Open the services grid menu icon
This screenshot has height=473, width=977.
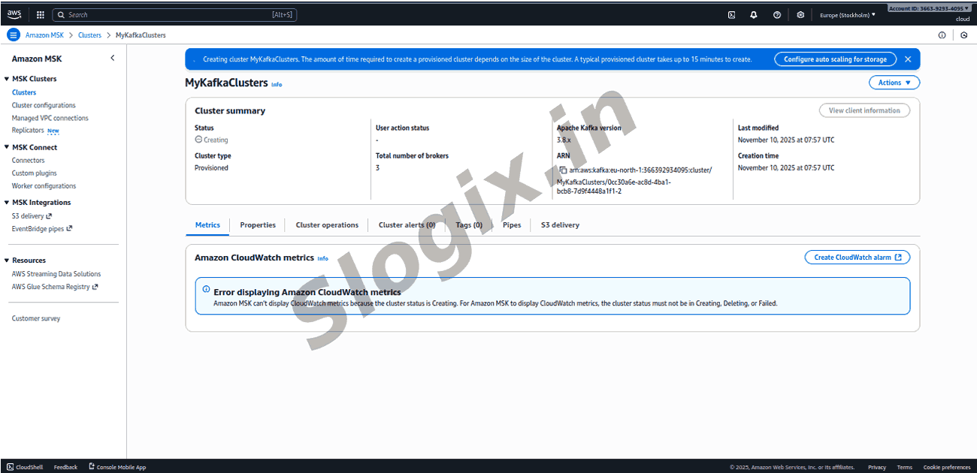pos(40,14)
